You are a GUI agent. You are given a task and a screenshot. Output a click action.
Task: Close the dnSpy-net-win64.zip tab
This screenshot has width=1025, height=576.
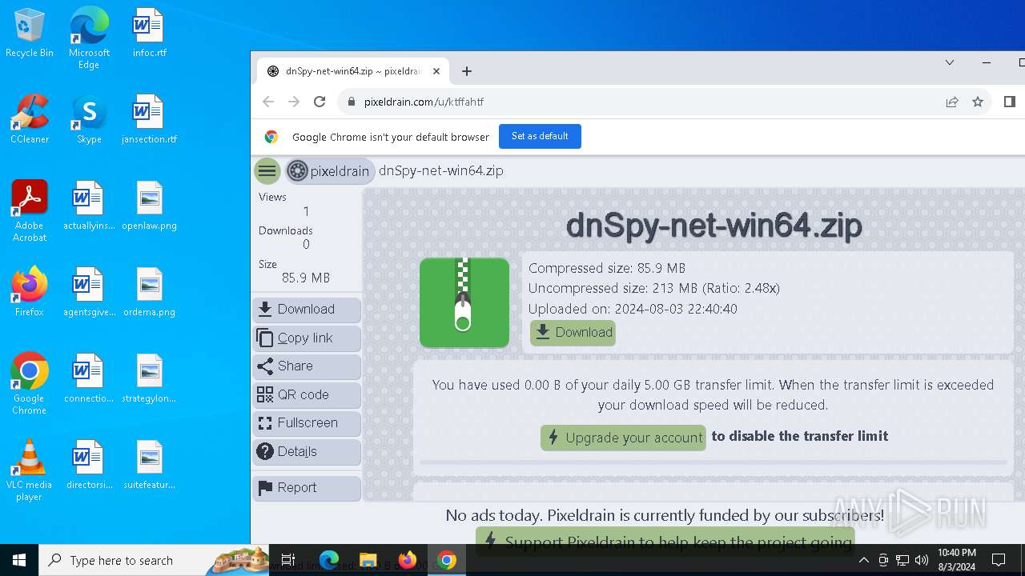coord(436,71)
